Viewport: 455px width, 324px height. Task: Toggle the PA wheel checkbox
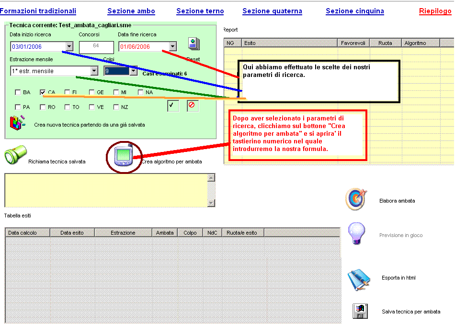click(x=18, y=107)
